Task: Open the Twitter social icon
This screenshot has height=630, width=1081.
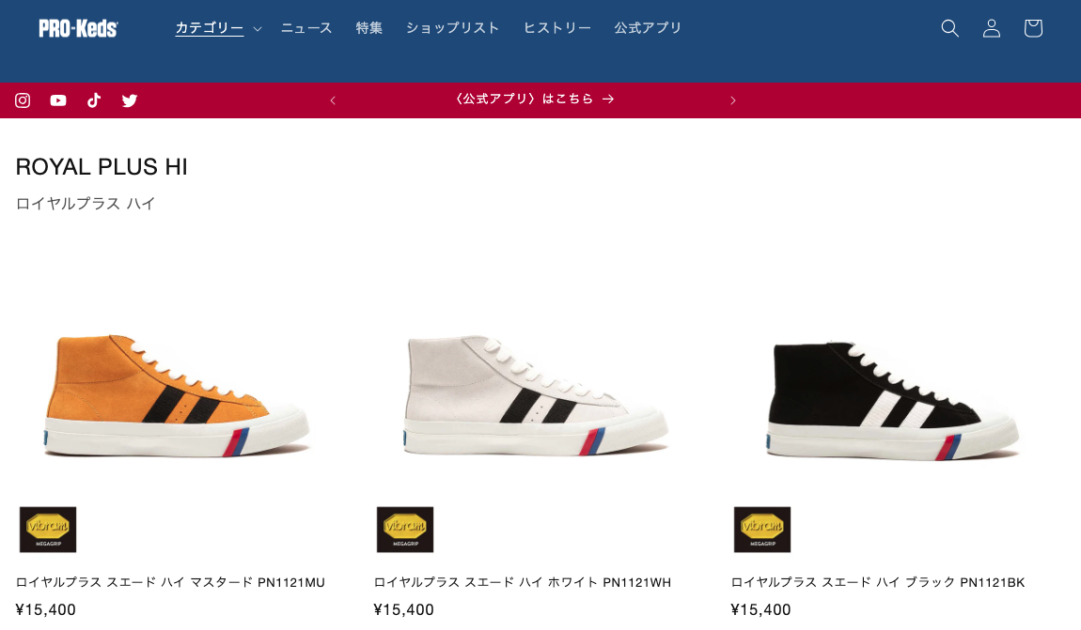Action: 130,100
